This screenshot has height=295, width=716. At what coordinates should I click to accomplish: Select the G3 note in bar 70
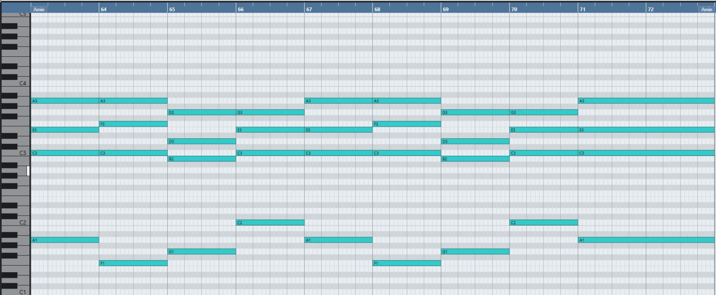[544, 113]
